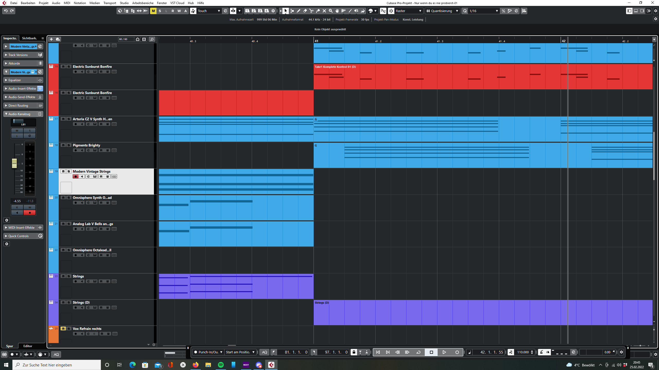The height and width of the screenshot is (370, 659).
Task: Expand the Direct Routing section
Action: coord(20,106)
